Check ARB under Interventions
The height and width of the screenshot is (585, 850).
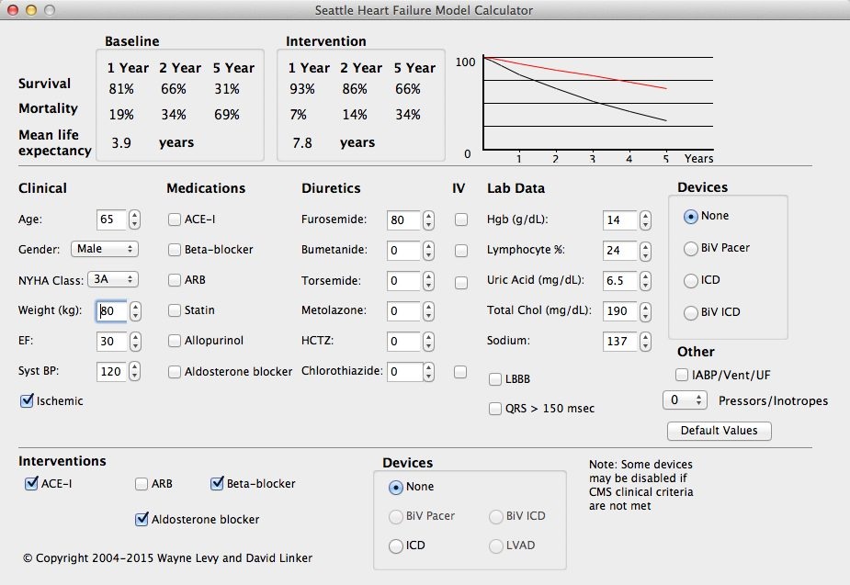pos(142,482)
